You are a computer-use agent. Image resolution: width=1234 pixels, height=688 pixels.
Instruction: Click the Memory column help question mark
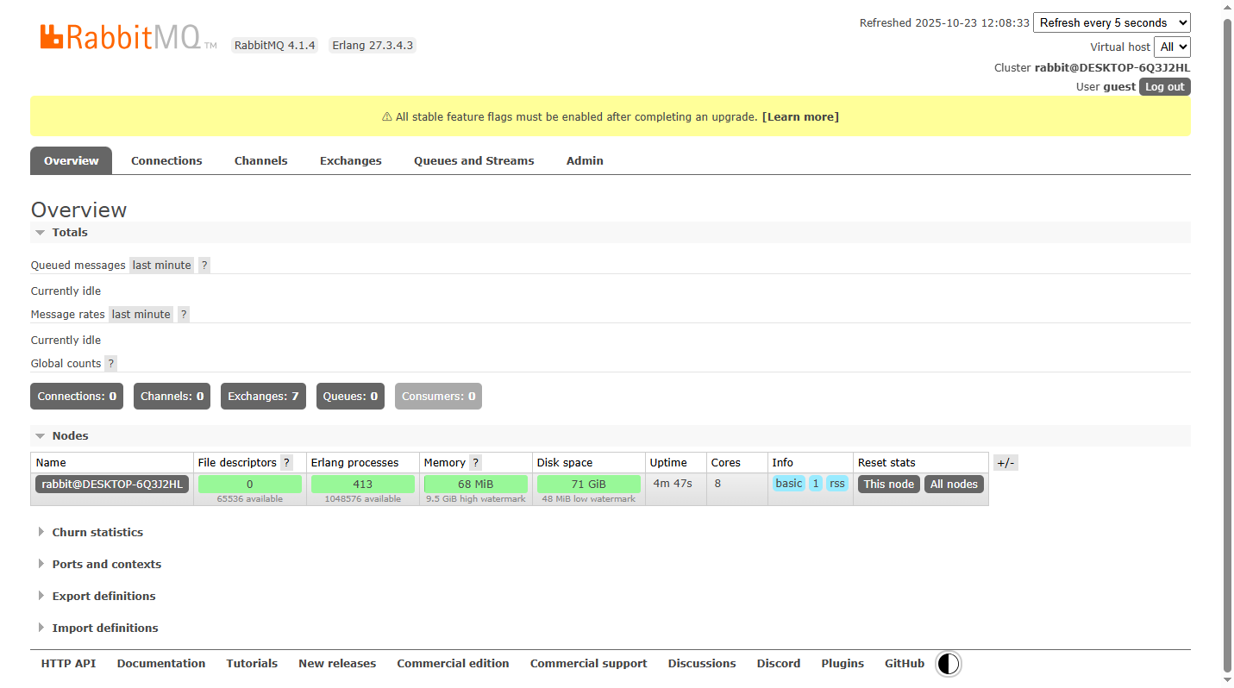(475, 463)
